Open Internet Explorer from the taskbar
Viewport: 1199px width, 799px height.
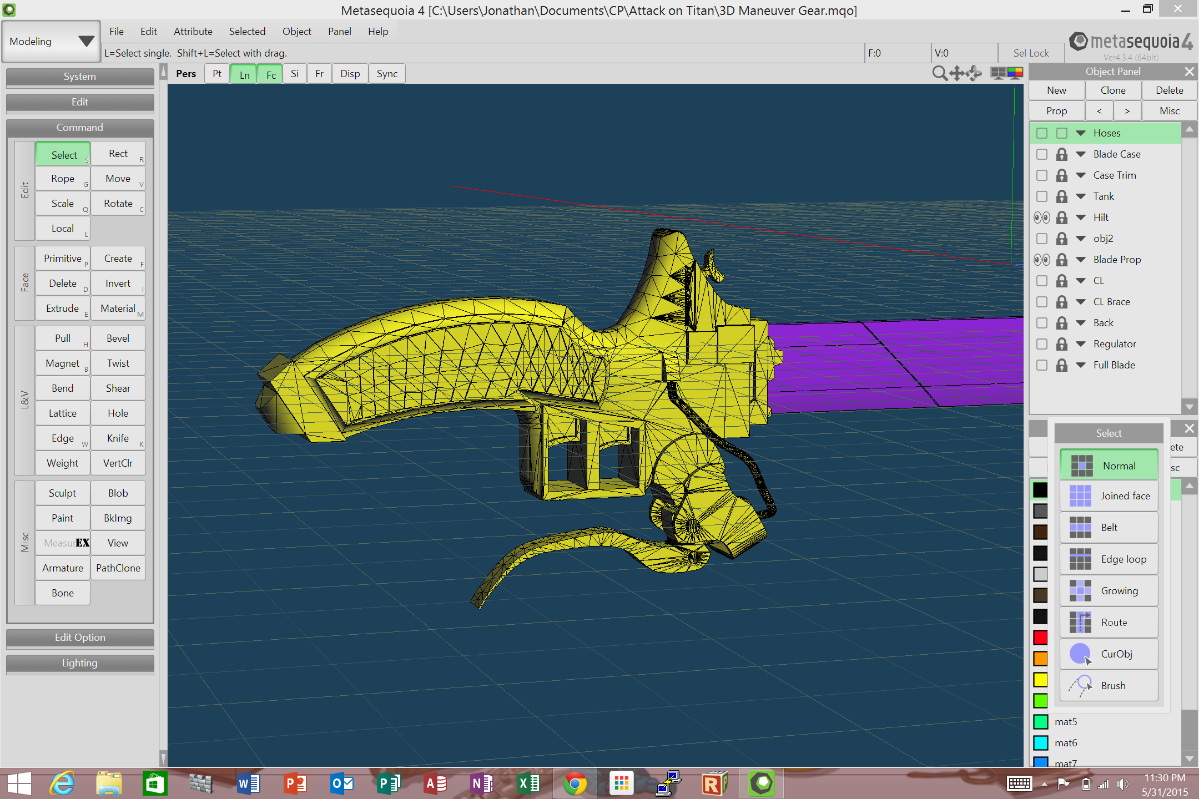tap(62, 783)
